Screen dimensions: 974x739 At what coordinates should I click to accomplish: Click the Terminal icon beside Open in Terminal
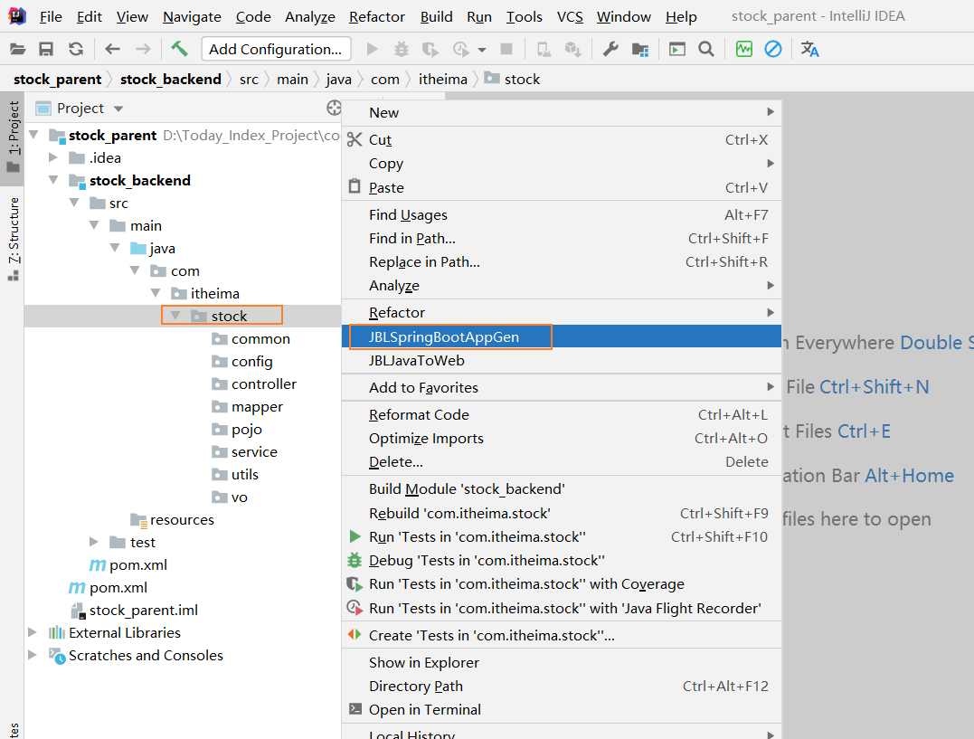coord(355,709)
